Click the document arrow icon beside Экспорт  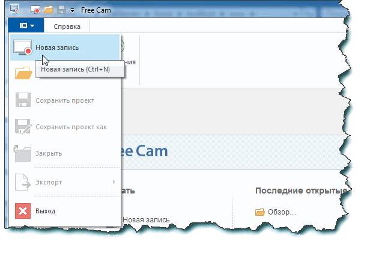(23, 182)
